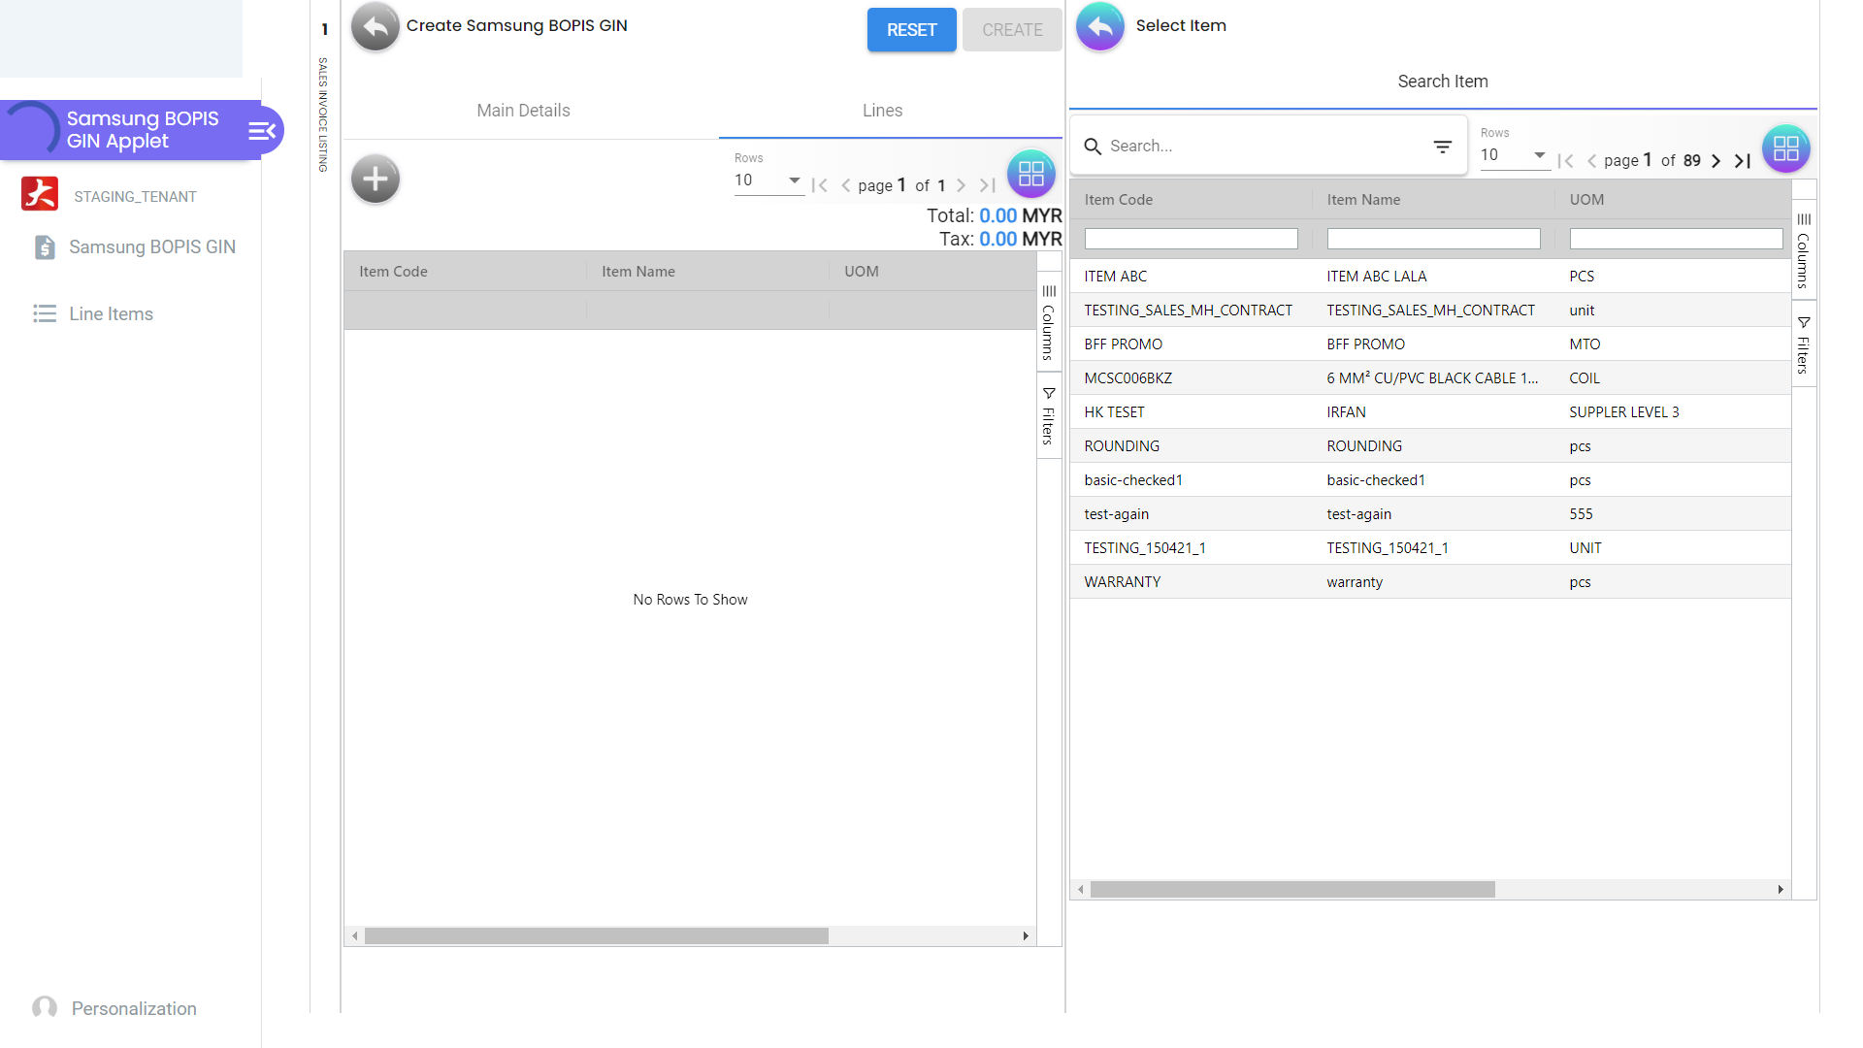This screenshot has width=1863, height=1048.
Task: Expand Columns panel in Lines grid
Action: 1048,322
